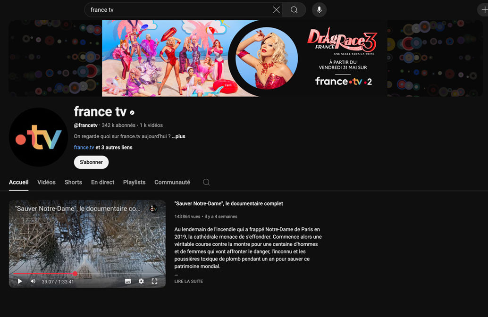
Task: Select the Accueil tab
Action: pyautogui.click(x=19, y=182)
